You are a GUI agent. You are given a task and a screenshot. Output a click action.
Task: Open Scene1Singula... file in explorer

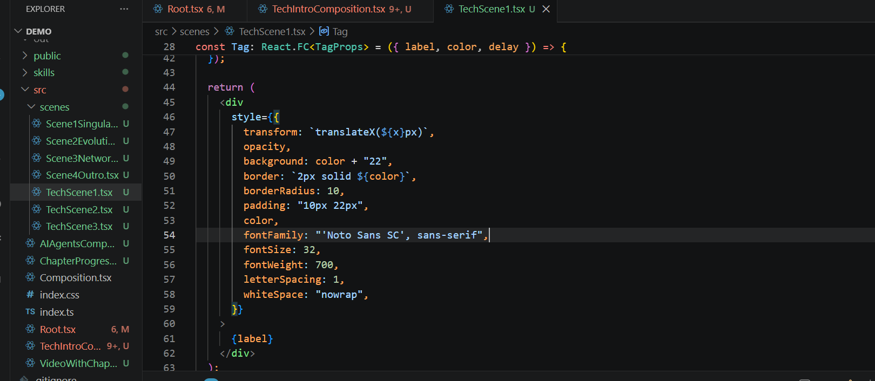pos(82,124)
